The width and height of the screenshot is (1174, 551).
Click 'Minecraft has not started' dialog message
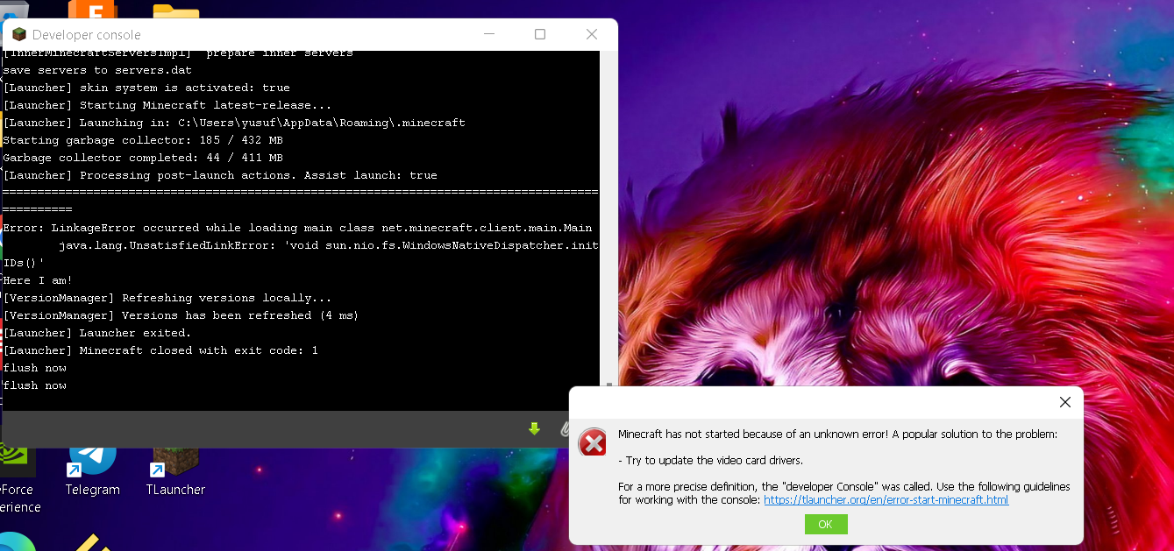(x=837, y=434)
